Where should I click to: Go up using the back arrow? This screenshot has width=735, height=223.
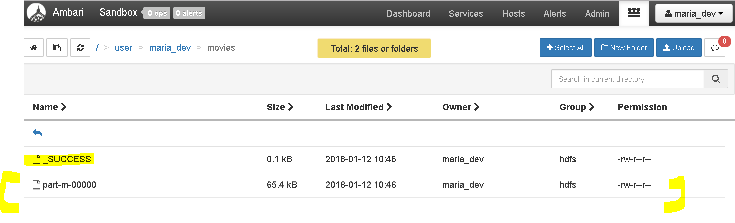tap(37, 133)
